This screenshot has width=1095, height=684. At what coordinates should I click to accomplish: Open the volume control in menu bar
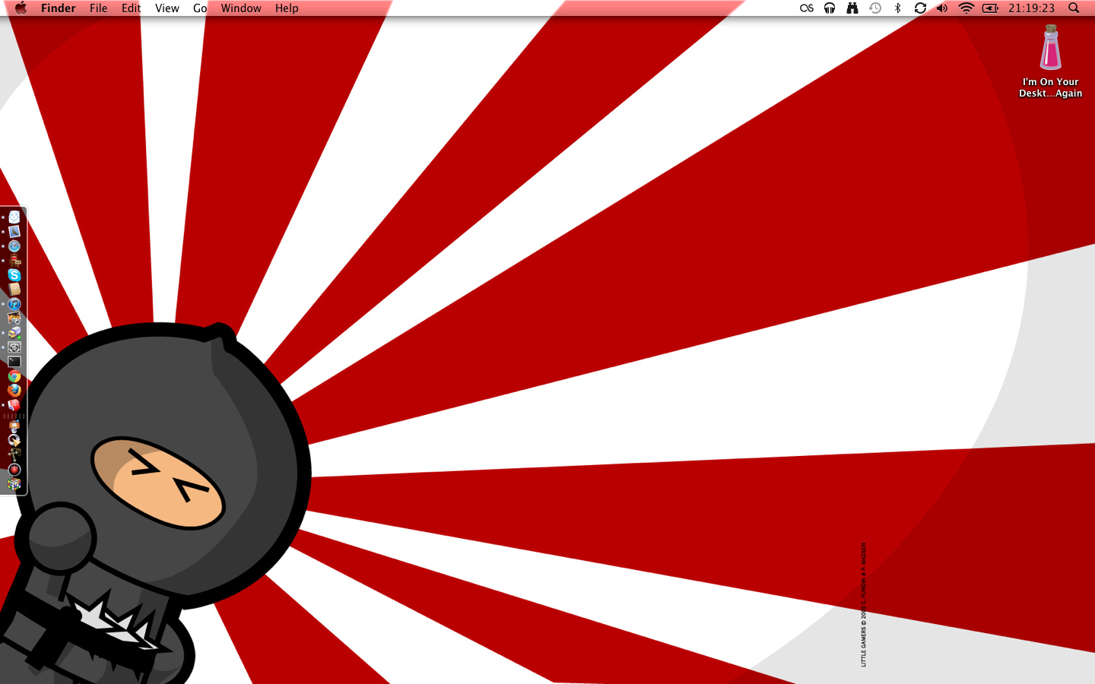point(942,8)
